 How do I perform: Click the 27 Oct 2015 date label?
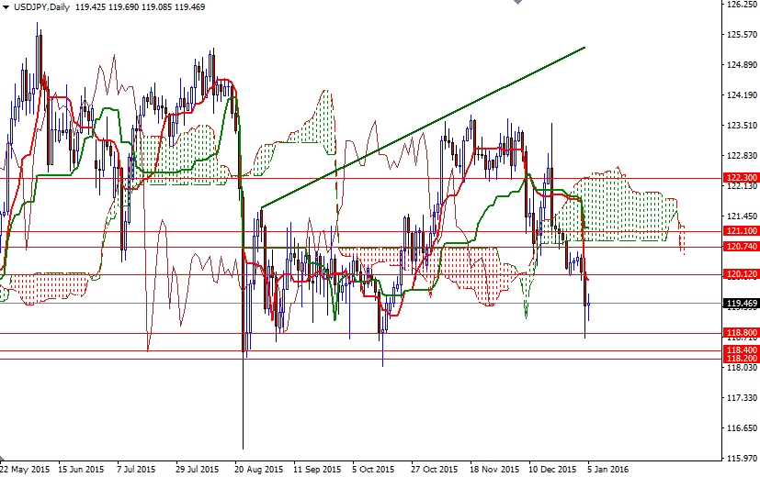(435, 470)
